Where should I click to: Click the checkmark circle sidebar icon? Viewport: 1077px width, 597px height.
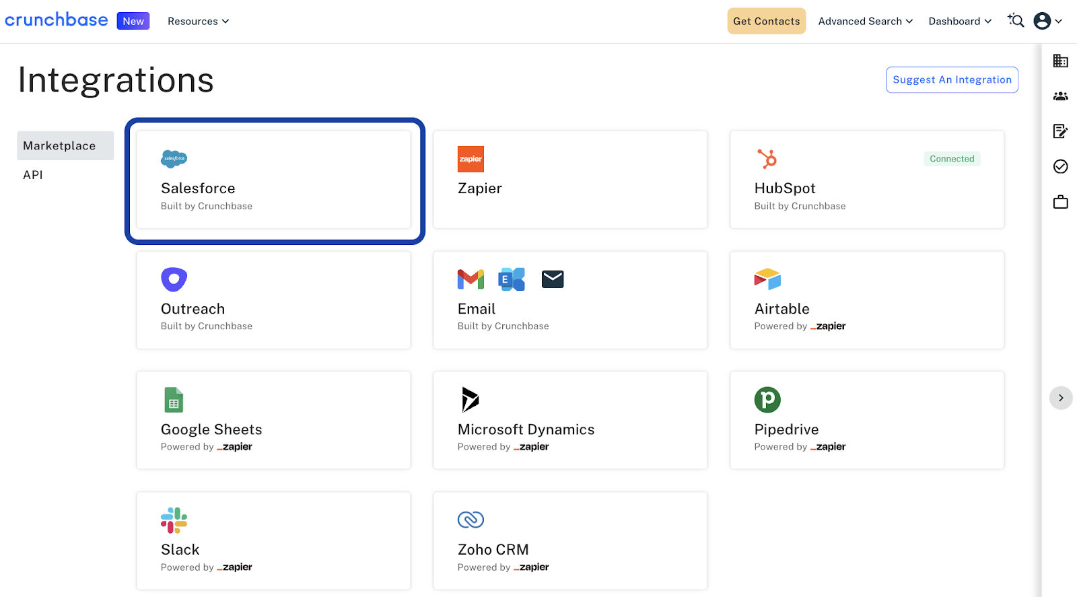pos(1061,166)
